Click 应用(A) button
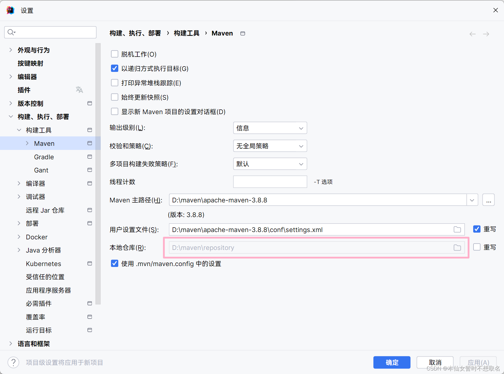 point(478,362)
